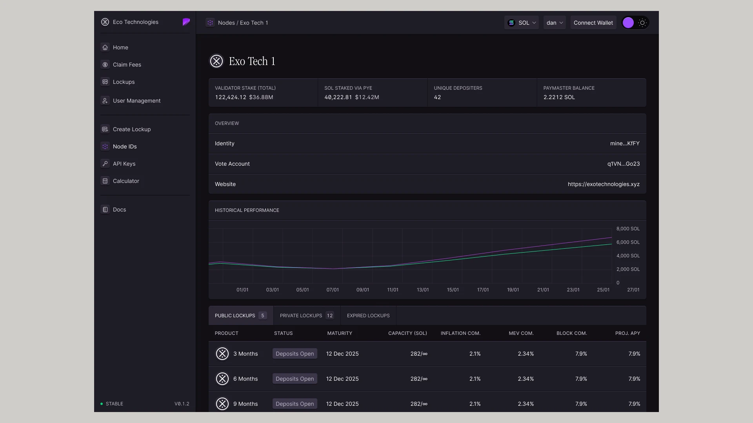Click the V0.1.2 version label

coord(182,404)
